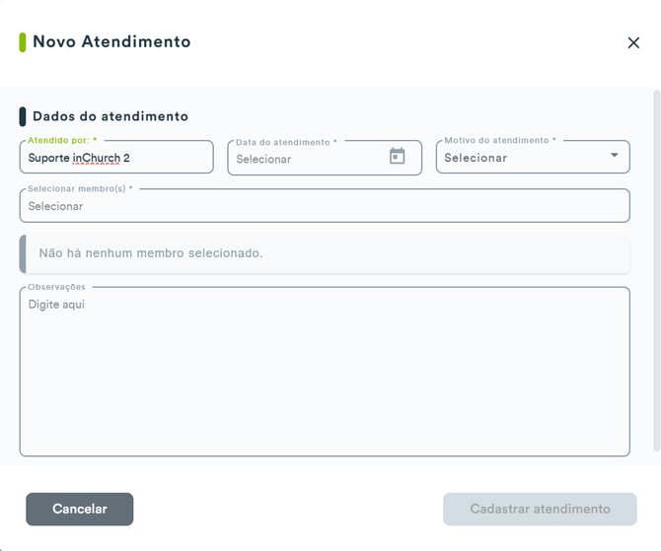
Task: Open the Motivo do atendimento Selecionar combo box
Action: tap(533, 157)
